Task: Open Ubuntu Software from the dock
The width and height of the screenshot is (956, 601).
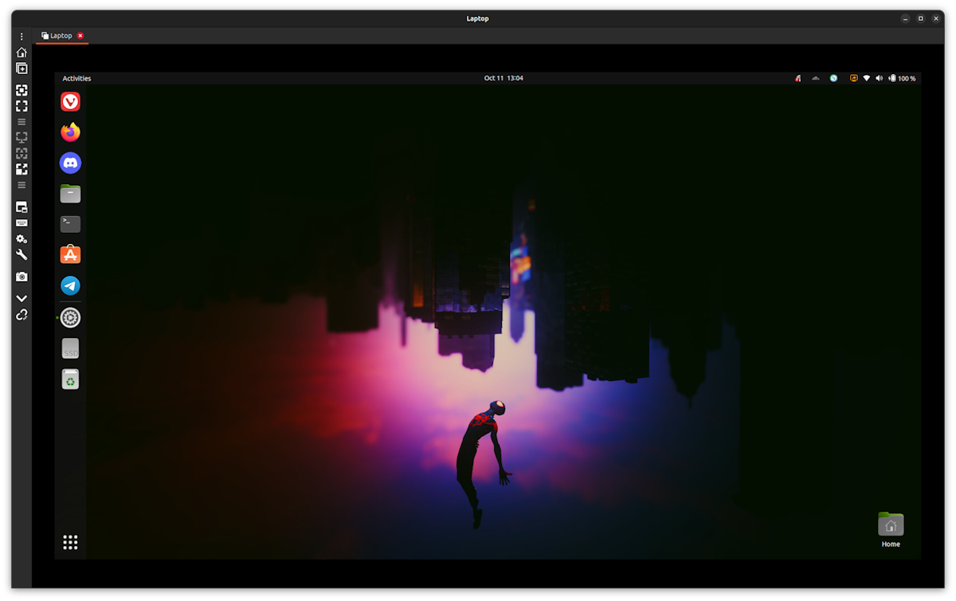Action: coord(70,255)
